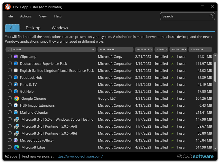The height and width of the screenshot is (163, 220).
Task: Click the Clipchamp app icon
Action: pyautogui.click(x=16, y=57)
